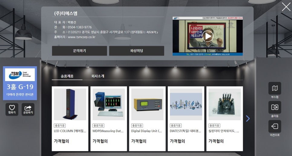
Task: Click the Digital Display Unit title text
Action: pyautogui.click(x=147, y=131)
